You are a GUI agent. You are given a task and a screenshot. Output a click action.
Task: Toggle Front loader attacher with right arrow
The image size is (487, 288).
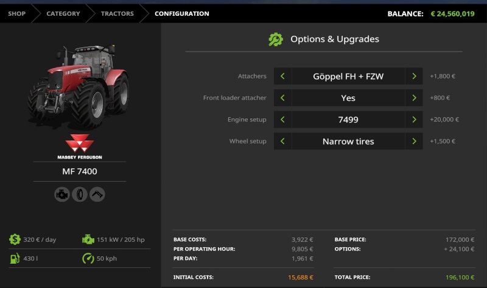[x=414, y=98]
